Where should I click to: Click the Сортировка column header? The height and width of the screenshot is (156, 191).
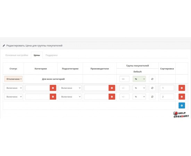tap(167, 69)
